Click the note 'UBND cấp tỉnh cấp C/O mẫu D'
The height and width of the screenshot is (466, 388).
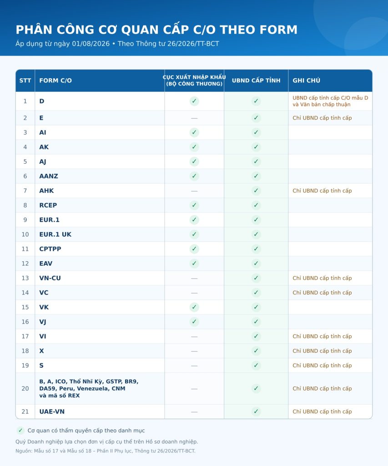click(330, 101)
